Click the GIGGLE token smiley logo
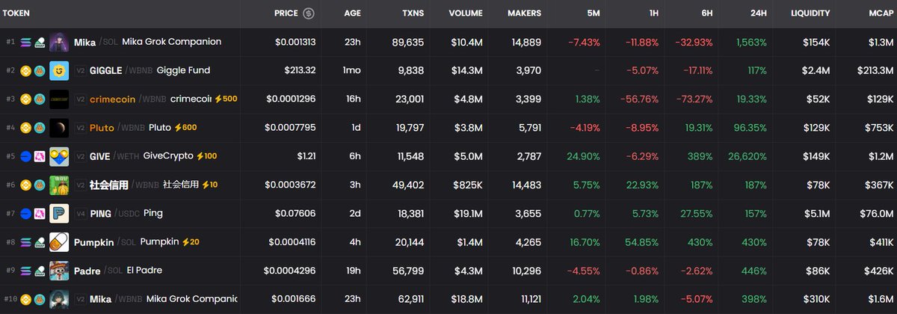The width and height of the screenshot is (897, 314). click(59, 71)
